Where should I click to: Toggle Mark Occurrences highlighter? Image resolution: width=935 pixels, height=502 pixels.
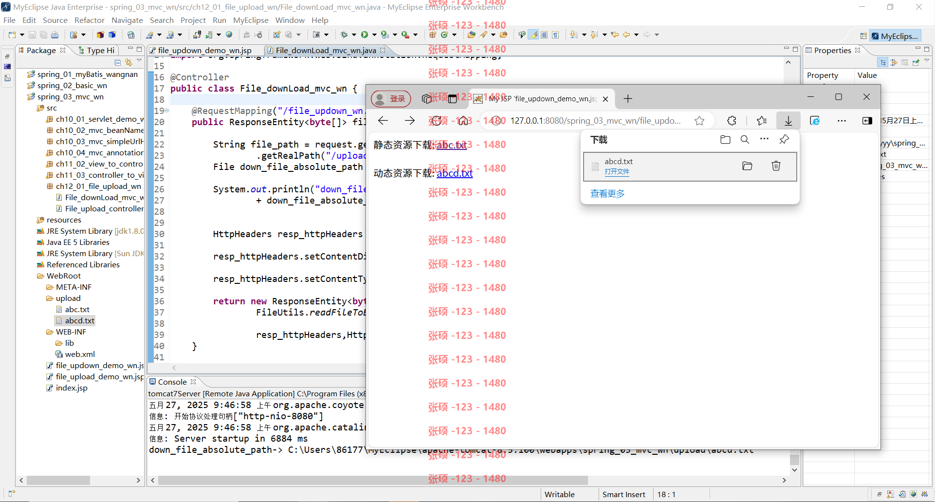534,35
